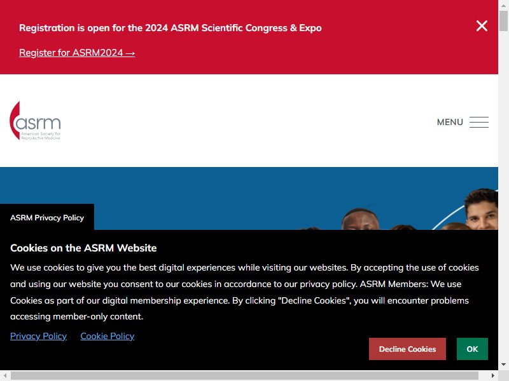Image resolution: width=509 pixels, height=381 pixels.
Task: Click the ASRM logo
Action: pos(35,121)
